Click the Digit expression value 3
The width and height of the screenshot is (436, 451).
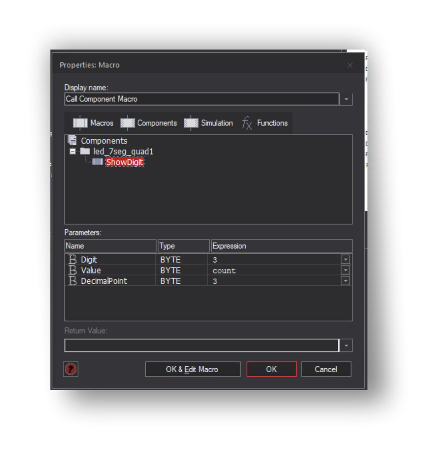click(x=215, y=260)
